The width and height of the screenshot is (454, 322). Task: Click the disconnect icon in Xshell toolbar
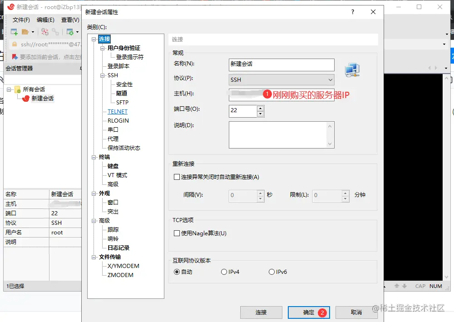click(x=44, y=32)
